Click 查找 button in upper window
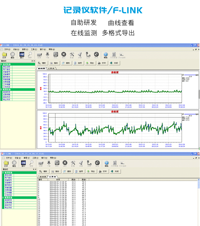The image size is (200, 226). click(66, 63)
